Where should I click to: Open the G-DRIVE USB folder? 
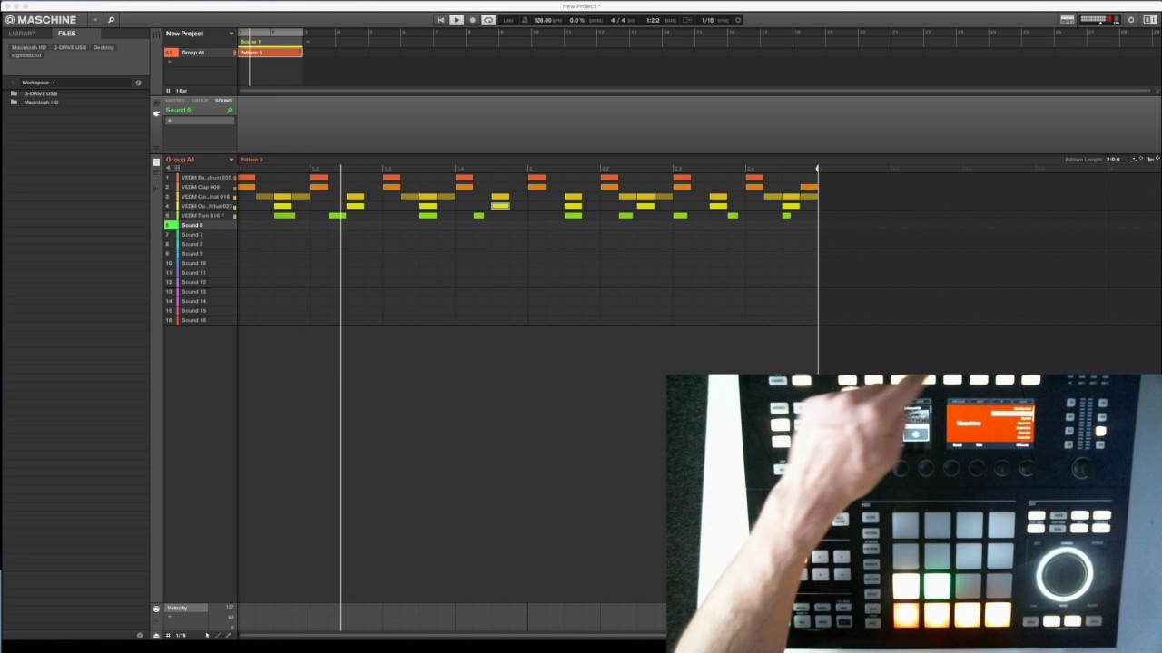point(40,93)
